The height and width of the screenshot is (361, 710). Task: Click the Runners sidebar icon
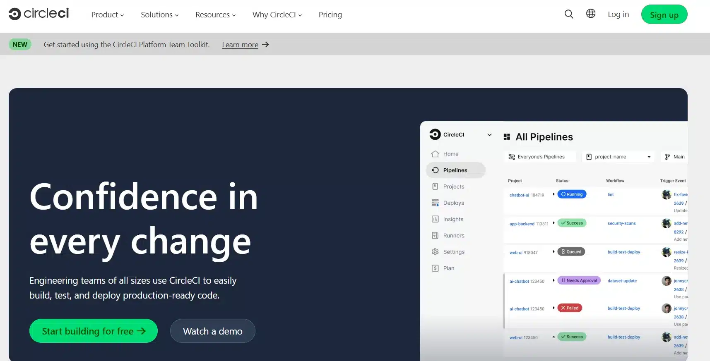coord(435,235)
